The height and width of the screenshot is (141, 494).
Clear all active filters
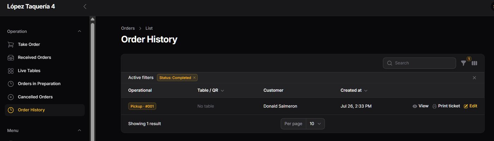pyautogui.click(x=474, y=78)
